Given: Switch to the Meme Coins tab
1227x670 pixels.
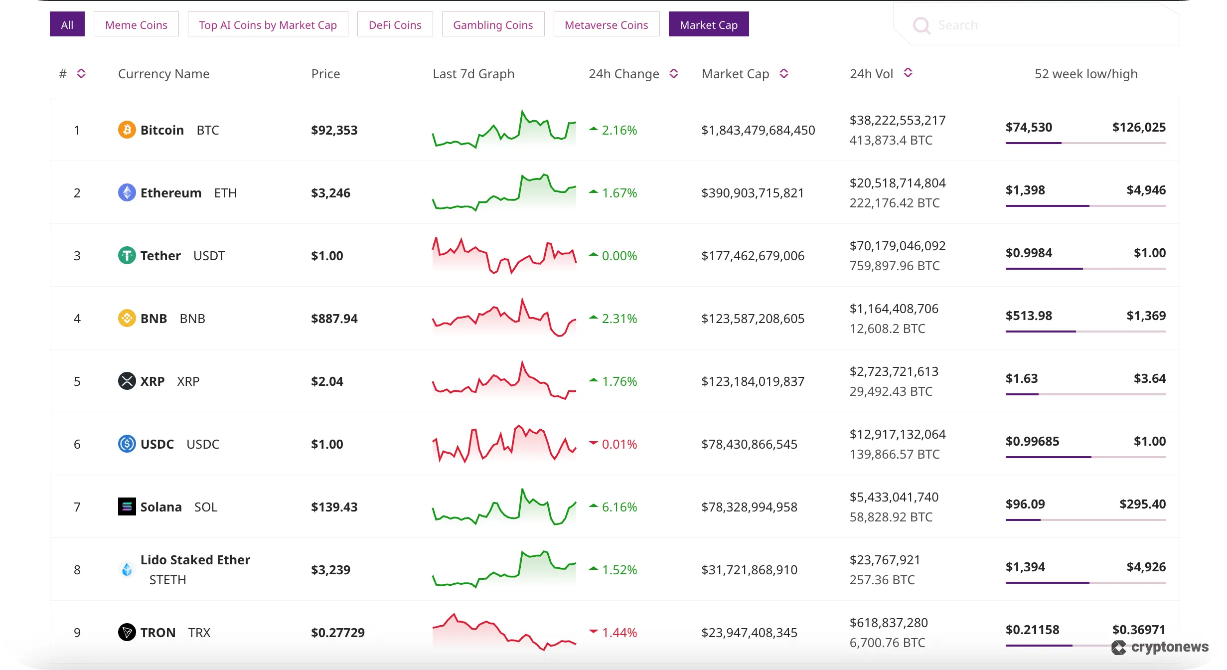Looking at the screenshot, I should (136, 24).
